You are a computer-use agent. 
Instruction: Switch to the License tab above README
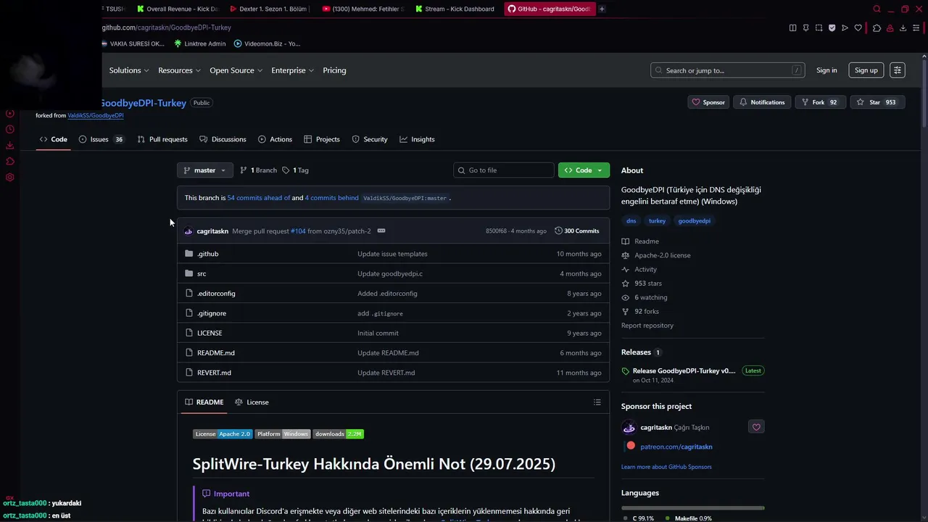[x=252, y=402]
